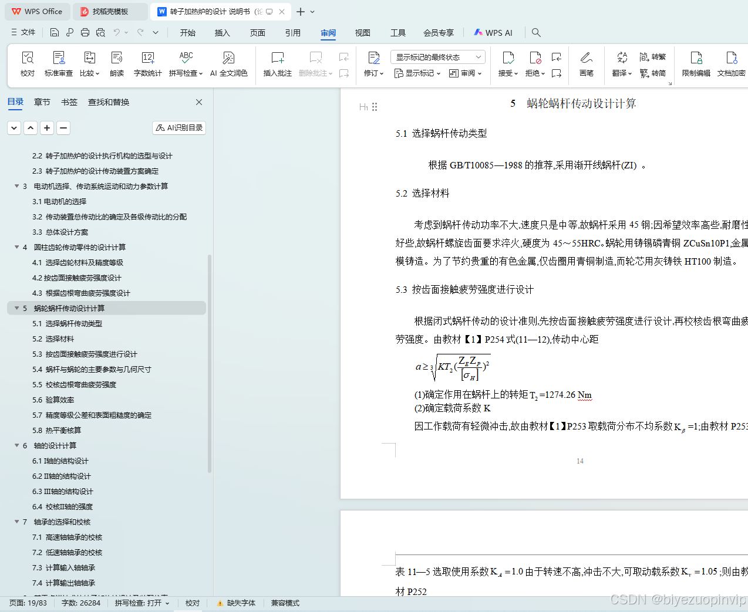Open the 显示标记 dropdown

417,73
